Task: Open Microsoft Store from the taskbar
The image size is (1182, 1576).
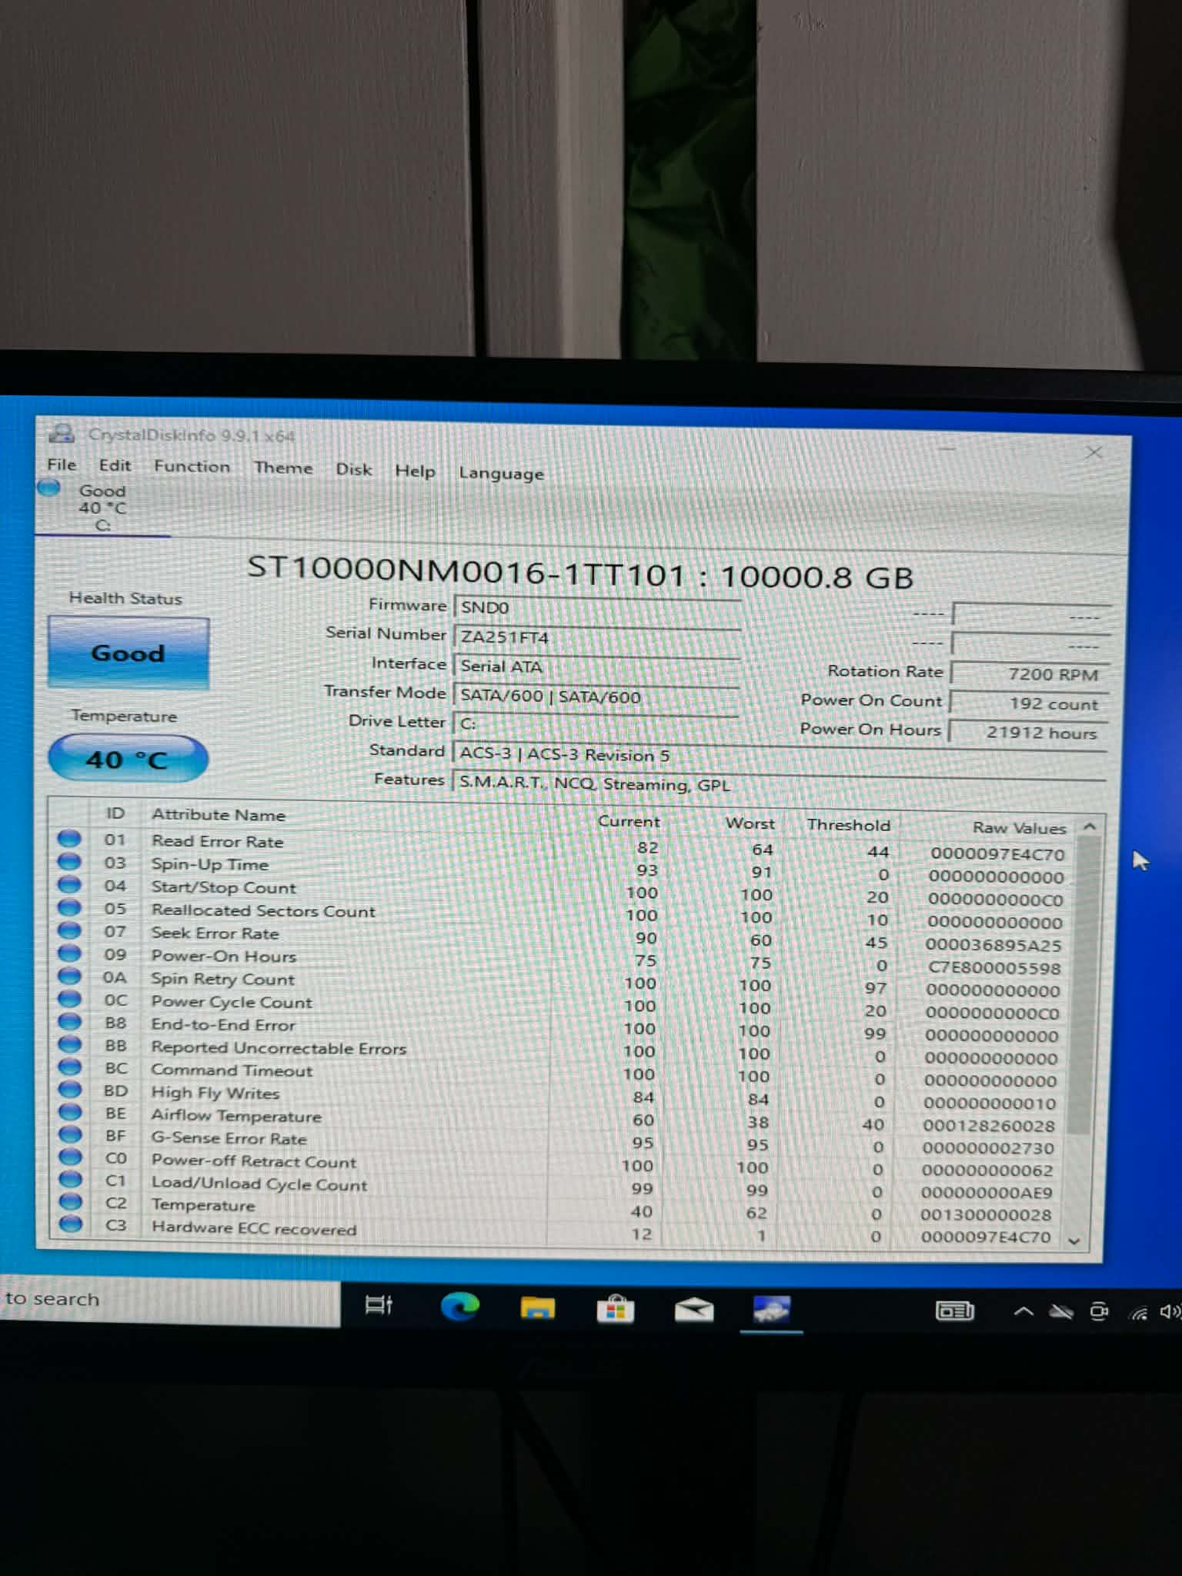Action: click(x=616, y=1308)
